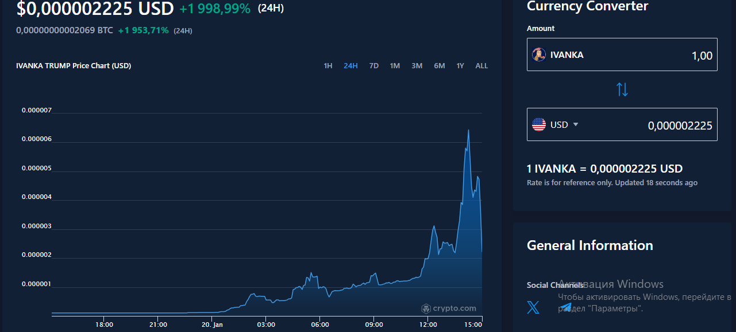Image resolution: width=736 pixels, height=332 pixels.
Task: Click the US flag icon
Action: (539, 124)
